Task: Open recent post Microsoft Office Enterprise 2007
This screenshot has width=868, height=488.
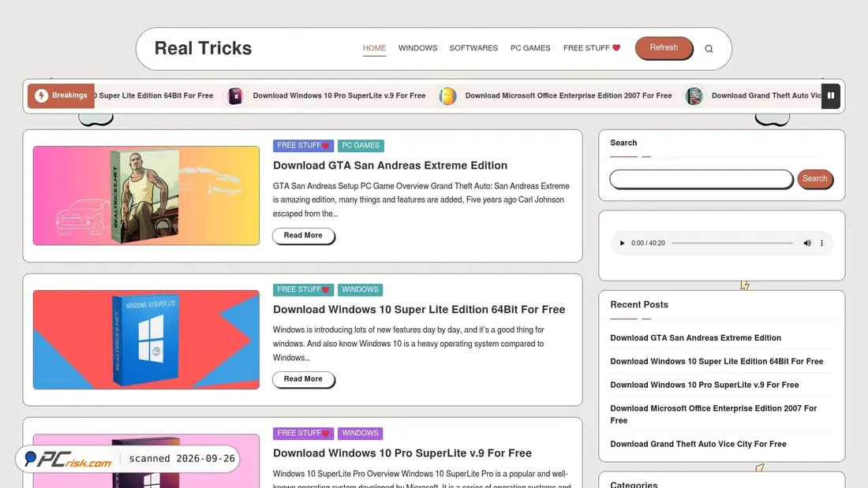Action: (713, 414)
